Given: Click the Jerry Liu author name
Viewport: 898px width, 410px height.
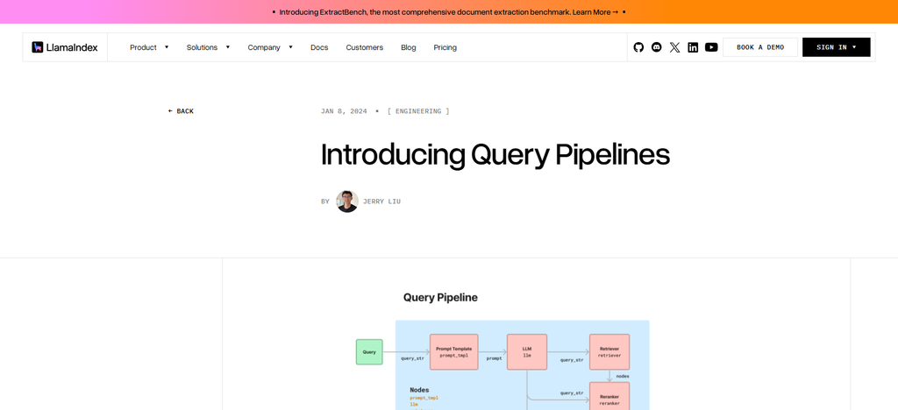Looking at the screenshot, I should point(382,201).
